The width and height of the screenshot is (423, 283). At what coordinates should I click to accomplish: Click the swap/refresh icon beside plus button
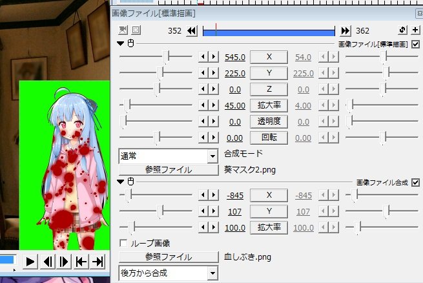tap(402, 30)
